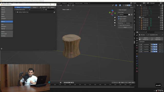Open the viewport Options dropdown
This screenshot has width=164, height=92.
(132, 8)
